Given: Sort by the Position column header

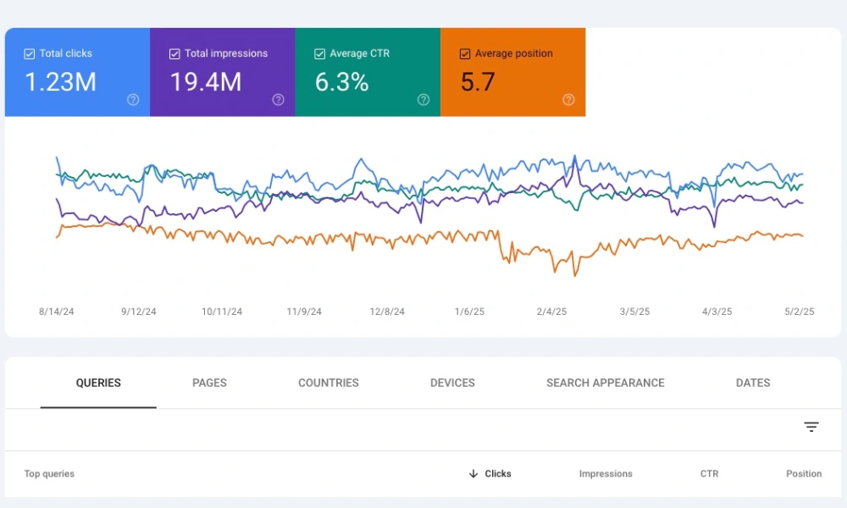Looking at the screenshot, I should (x=804, y=474).
